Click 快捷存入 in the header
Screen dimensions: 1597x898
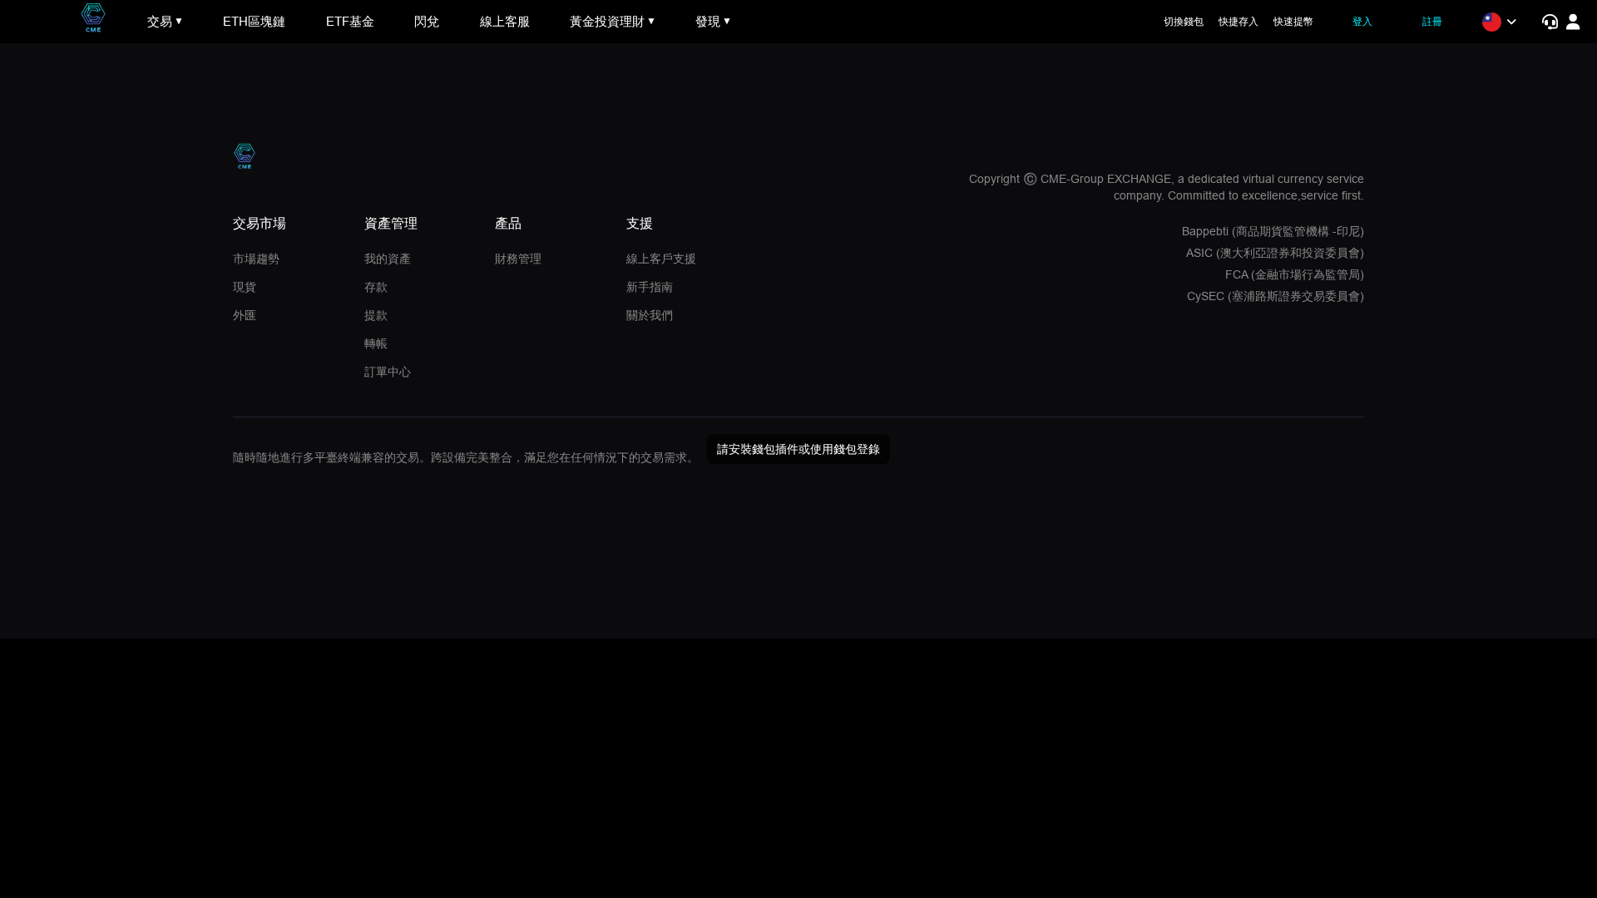point(1239,22)
